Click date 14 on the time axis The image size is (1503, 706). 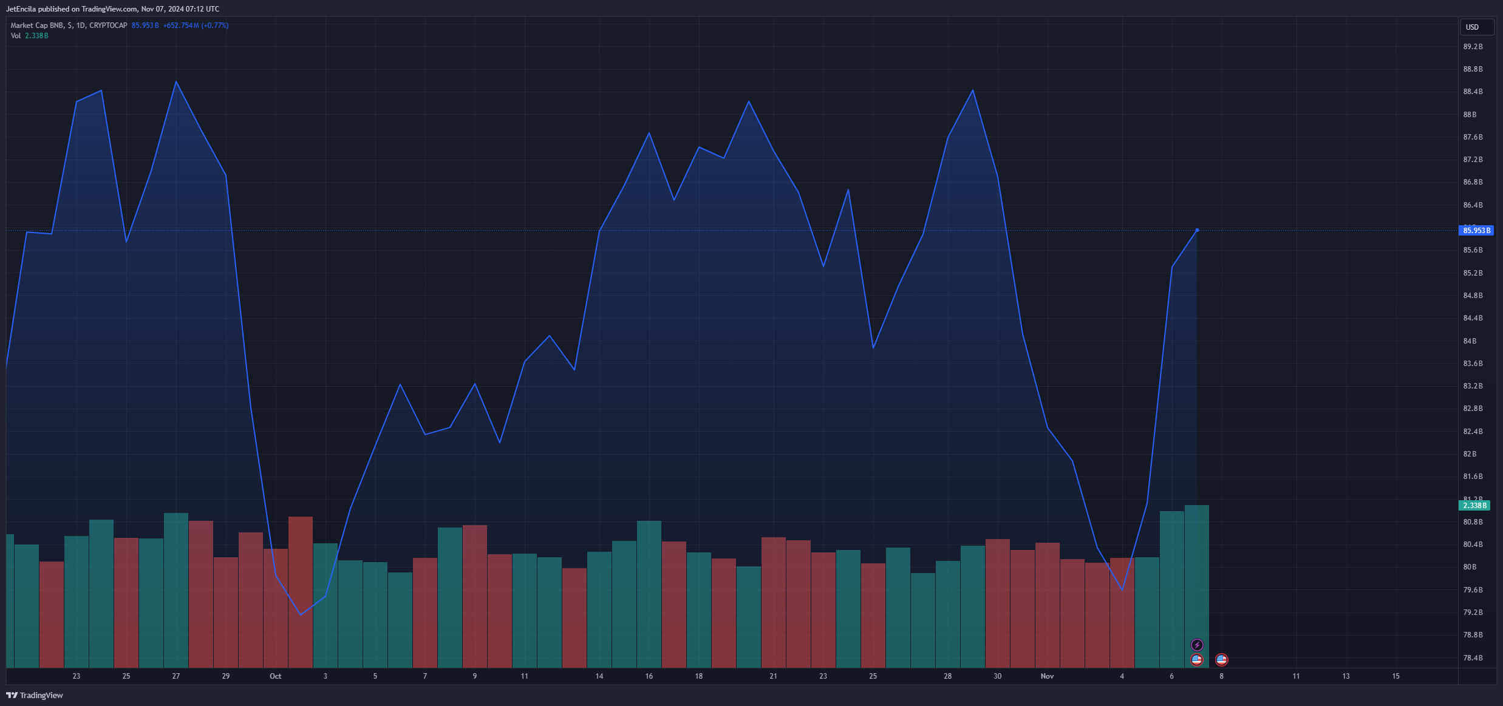click(599, 676)
